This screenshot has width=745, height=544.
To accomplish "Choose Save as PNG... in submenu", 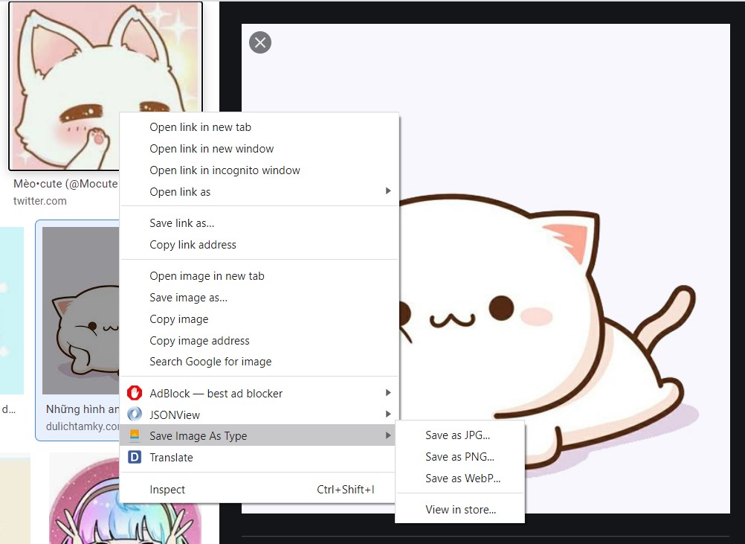I will pos(460,456).
